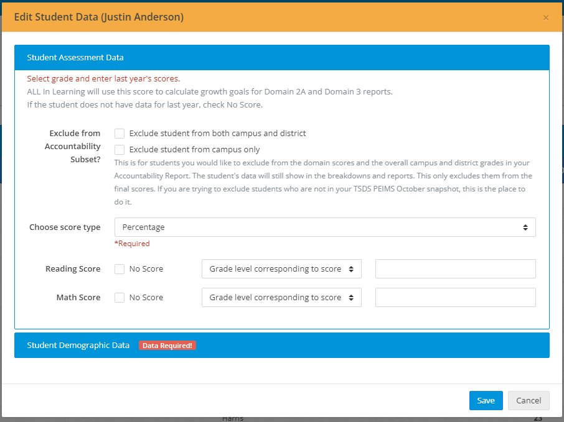Focus the Math Score text field
564x422 pixels.
coord(455,298)
